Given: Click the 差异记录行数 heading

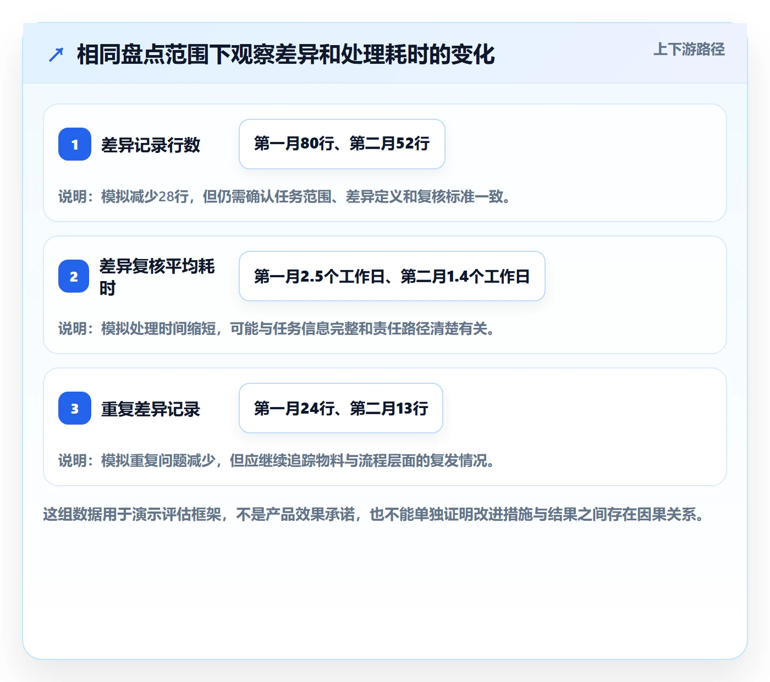Looking at the screenshot, I should point(151,145).
